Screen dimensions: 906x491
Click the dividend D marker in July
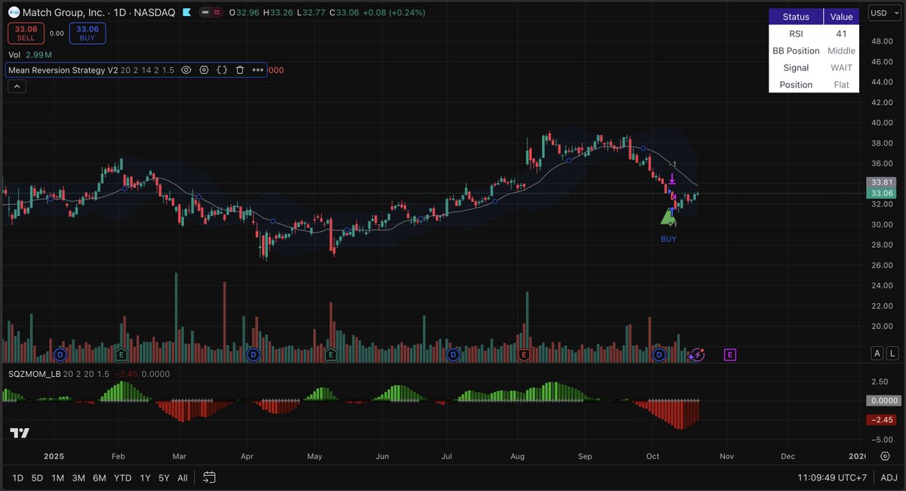[453, 354]
